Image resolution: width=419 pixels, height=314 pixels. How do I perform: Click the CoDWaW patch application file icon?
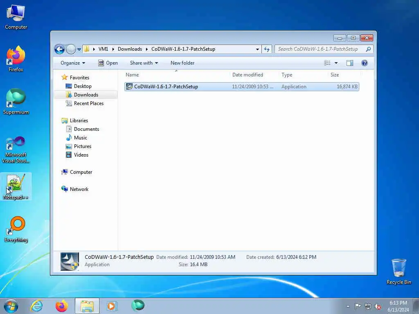(129, 87)
